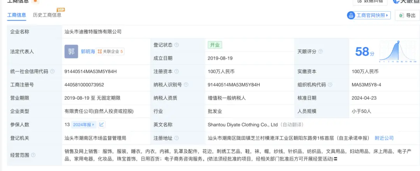View 关联企业 5 related companies badge
The height and width of the screenshot is (171, 420).
click(x=110, y=51)
